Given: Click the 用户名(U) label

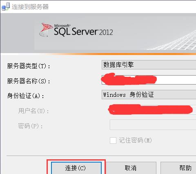Looking at the screenshot, I should 33,111.
